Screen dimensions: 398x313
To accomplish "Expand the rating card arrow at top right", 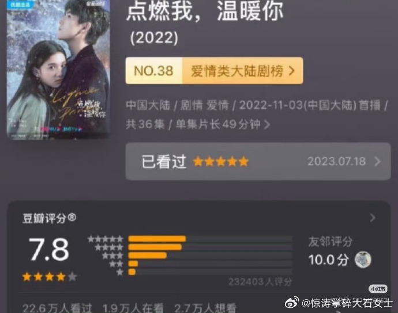I will (x=373, y=217).
